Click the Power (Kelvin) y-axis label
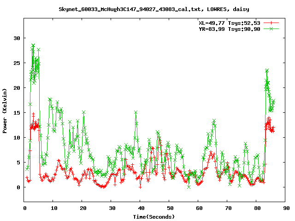295x221 pixels. pyautogui.click(x=5, y=111)
